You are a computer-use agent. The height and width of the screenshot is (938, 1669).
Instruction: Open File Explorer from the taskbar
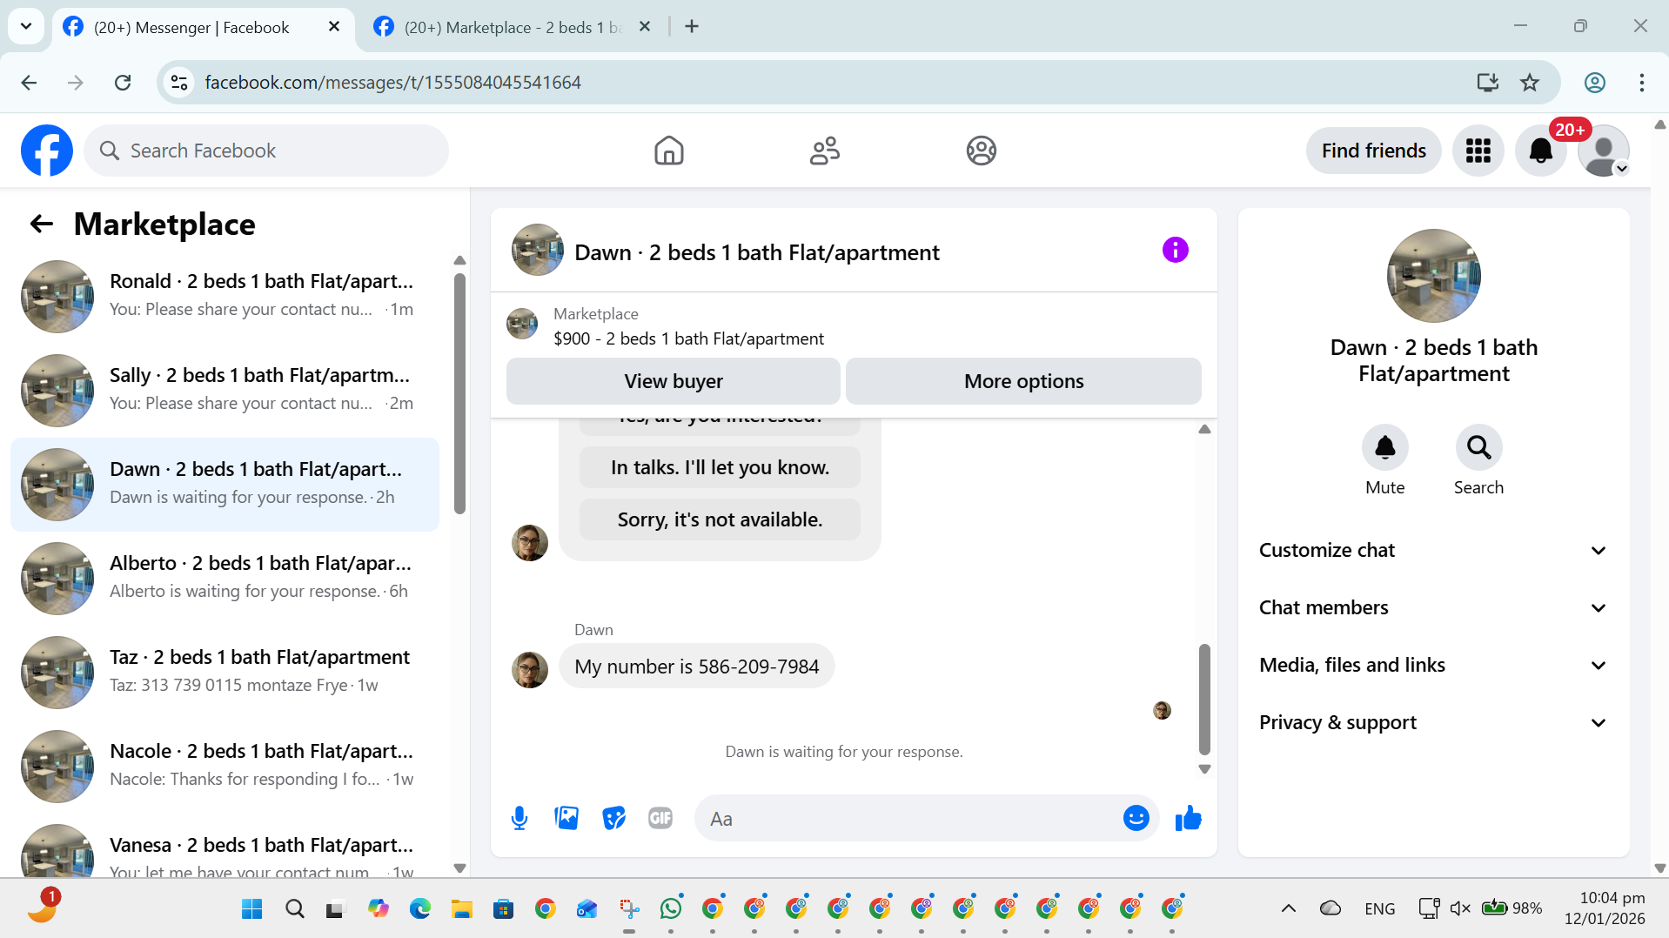(461, 908)
